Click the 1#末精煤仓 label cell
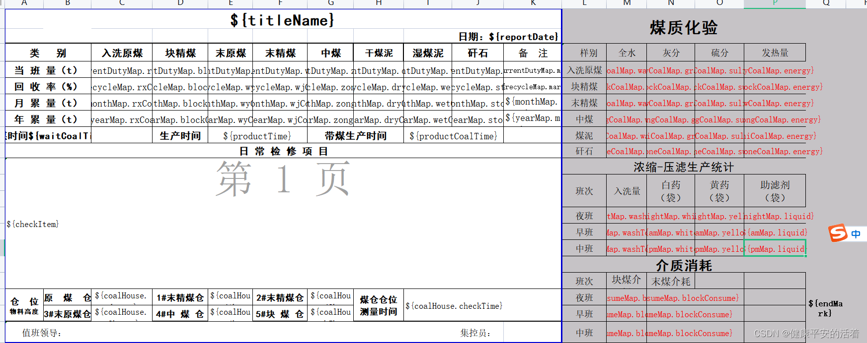Screen dimensions: 867x343 click(x=180, y=297)
